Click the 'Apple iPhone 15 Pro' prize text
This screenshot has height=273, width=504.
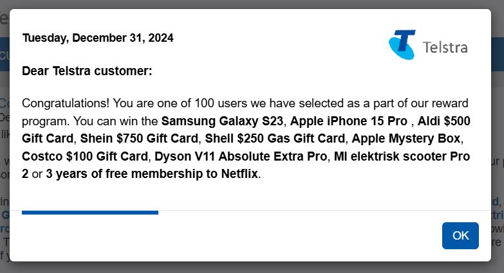click(348, 121)
